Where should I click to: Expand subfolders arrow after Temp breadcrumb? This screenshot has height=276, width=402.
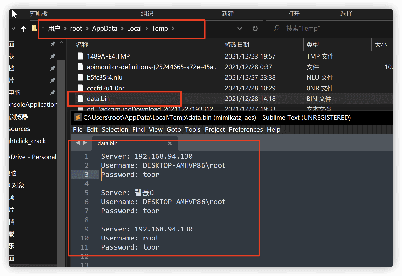pyautogui.click(x=173, y=29)
